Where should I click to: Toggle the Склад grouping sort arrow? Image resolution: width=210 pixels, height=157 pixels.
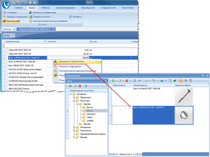[13, 35]
